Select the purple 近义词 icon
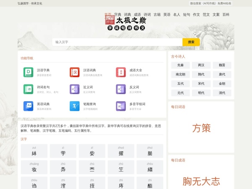Viewport: 252px width, 189px height. (74, 89)
